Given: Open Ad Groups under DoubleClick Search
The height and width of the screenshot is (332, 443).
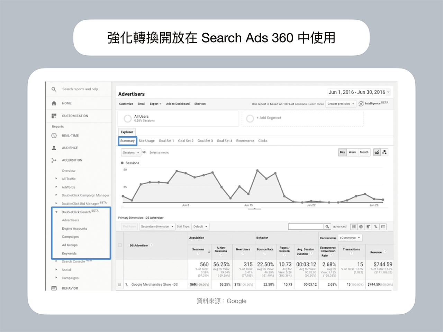Looking at the screenshot, I should [70, 245].
